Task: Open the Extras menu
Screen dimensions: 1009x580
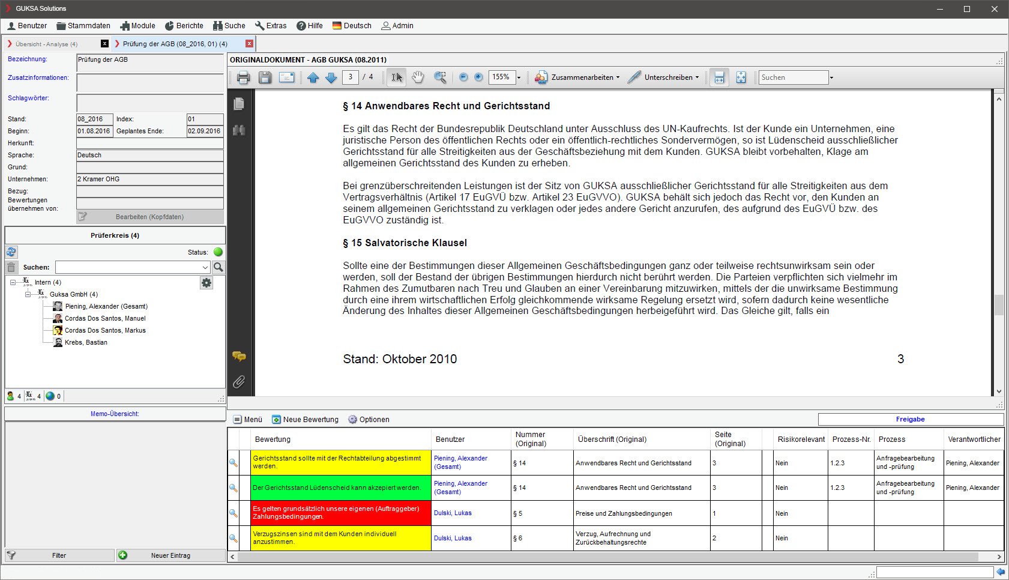Action: tap(271, 26)
